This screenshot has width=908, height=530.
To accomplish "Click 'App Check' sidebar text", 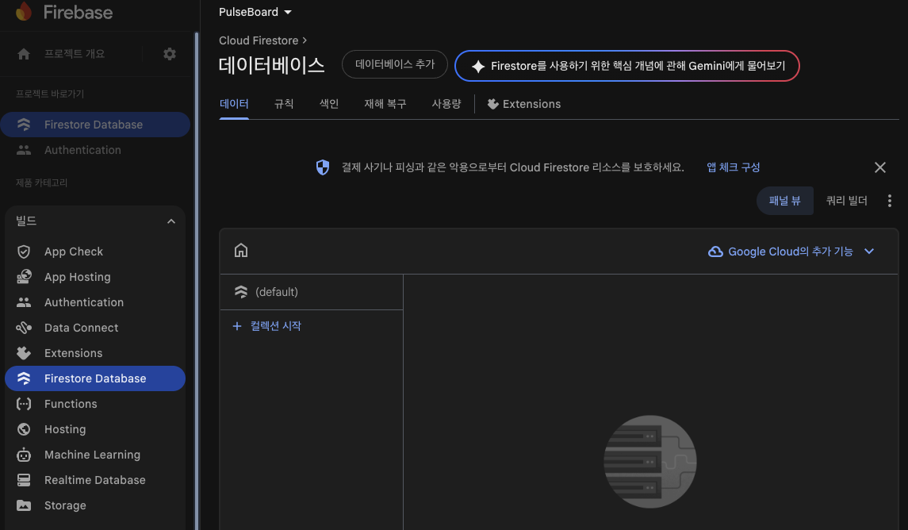I will (74, 252).
